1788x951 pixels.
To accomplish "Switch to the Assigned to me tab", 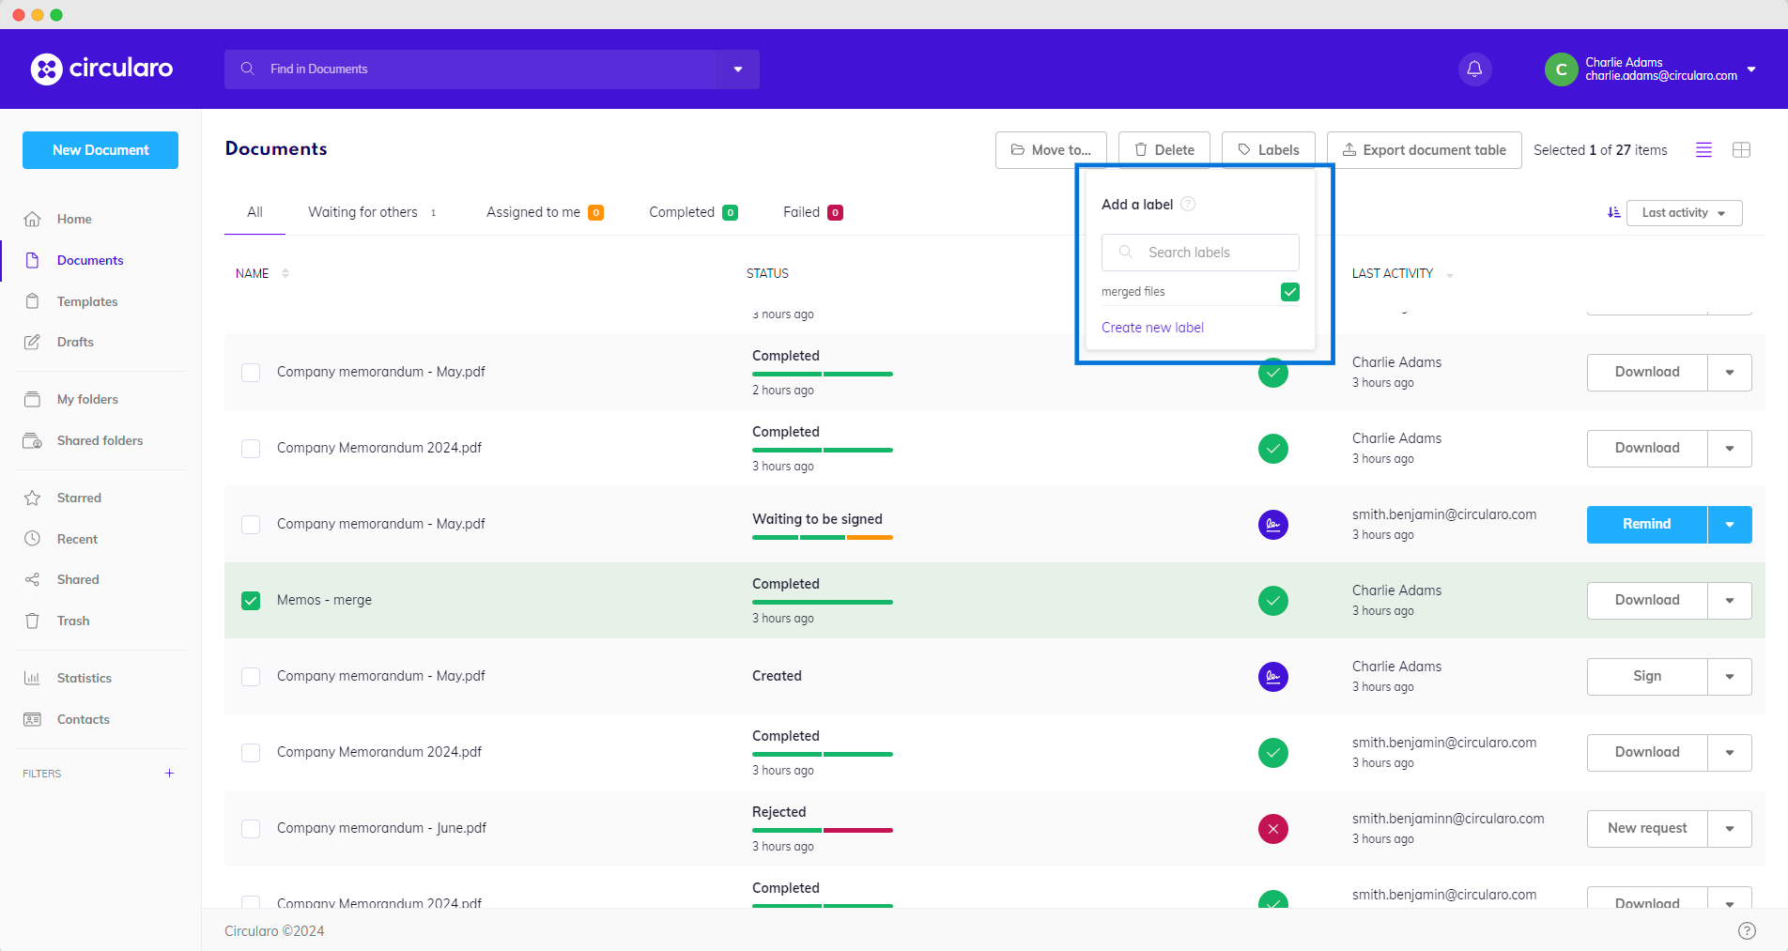I will click(545, 212).
